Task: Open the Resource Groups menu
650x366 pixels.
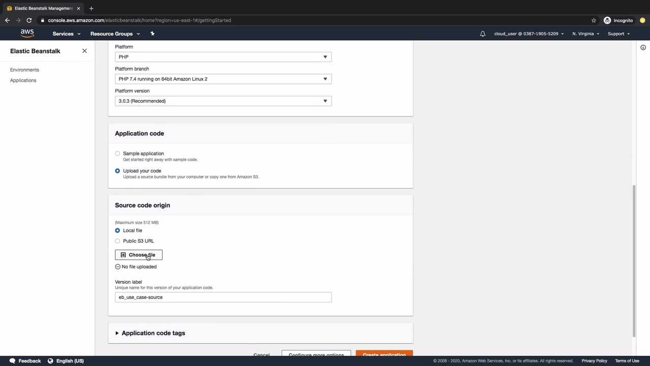Action: pos(115,34)
